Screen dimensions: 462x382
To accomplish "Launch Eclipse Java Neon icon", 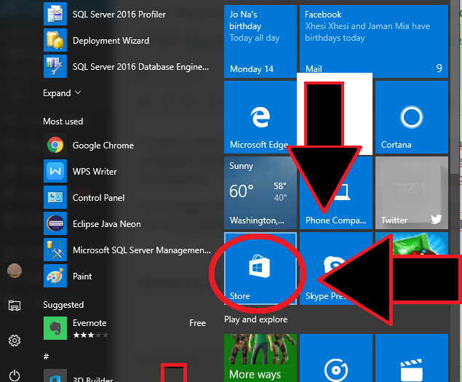I will click(x=55, y=223).
